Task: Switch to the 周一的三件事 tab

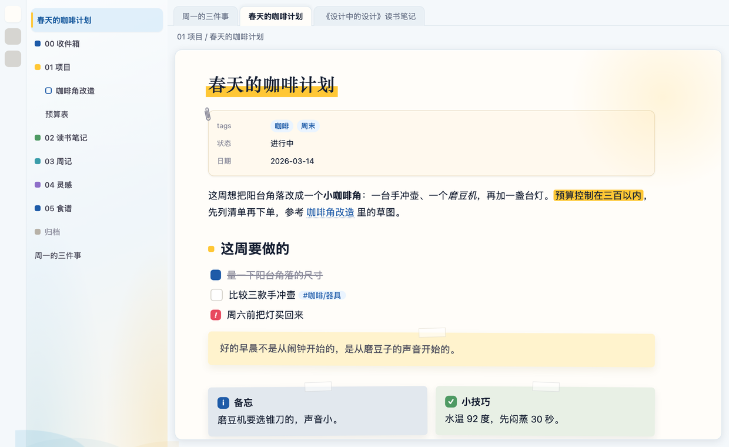Action: click(x=206, y=16)
